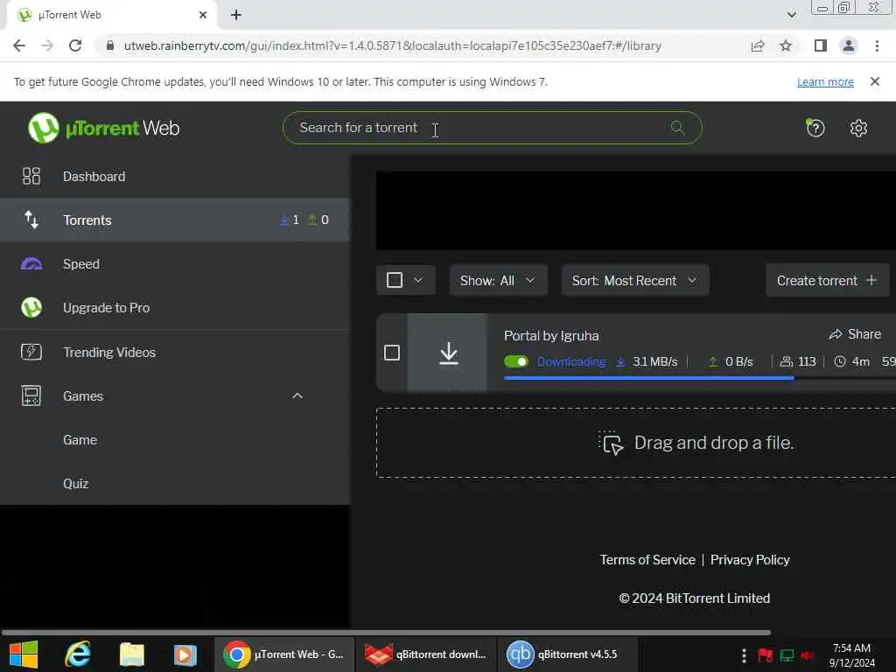Toggle the Portal torrent downloading switch
This screenshot has height=672, width=896.
(x=516, y=361)
